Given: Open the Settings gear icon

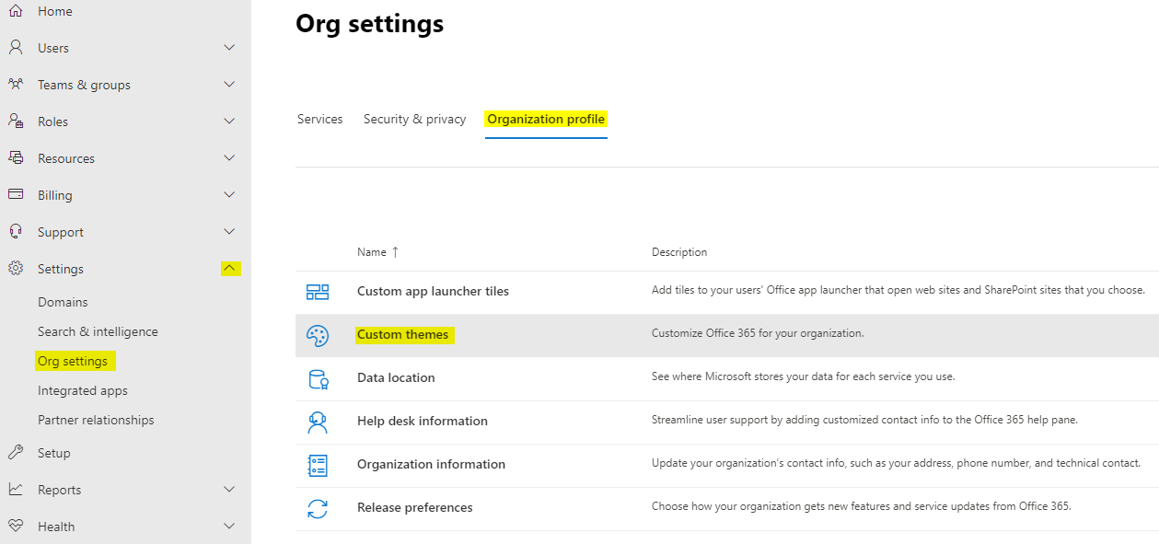Looking at the screenshot, I should click(x=15, y=268).
